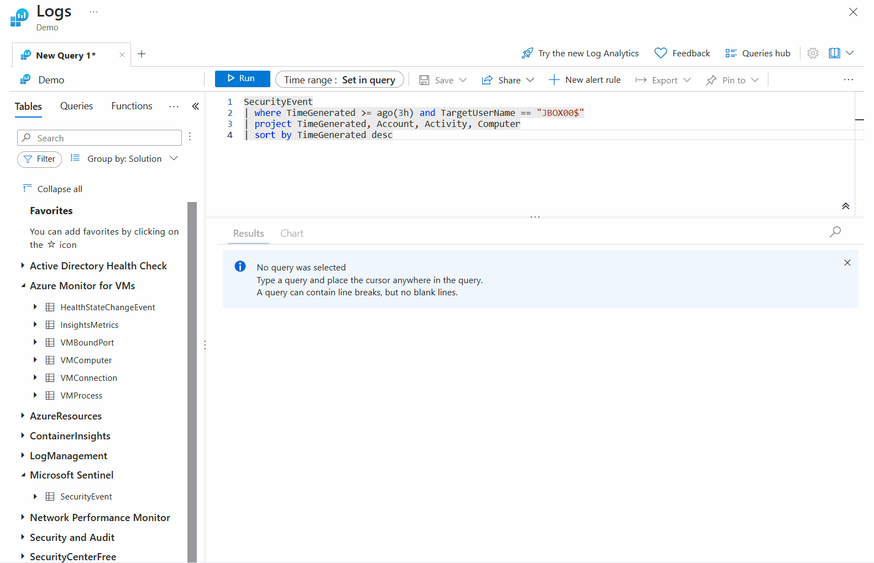Collapse Microsoft Sentinel group
The image size is (874, 563).
click(x=23, y=475)
